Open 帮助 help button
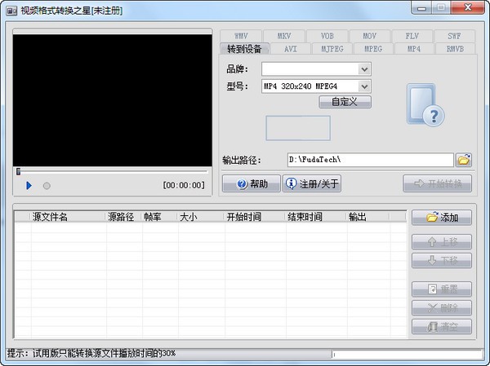The height and width of the screenshot is (366, 490). (251, 184)
